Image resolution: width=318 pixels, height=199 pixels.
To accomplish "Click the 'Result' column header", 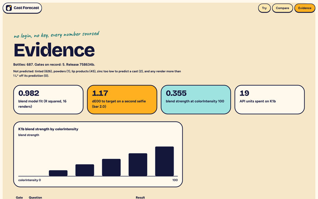I will click(140, 197).
